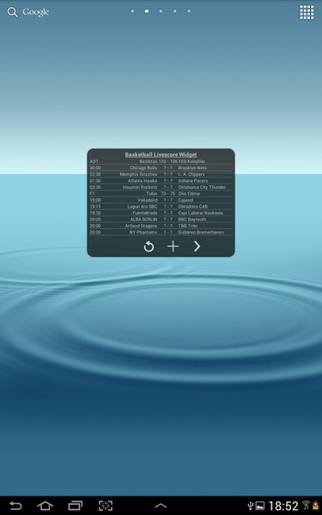The width and height of the screenshot is (322, 515).
Task: Open recent apps overview
Action: click(76, 506)
